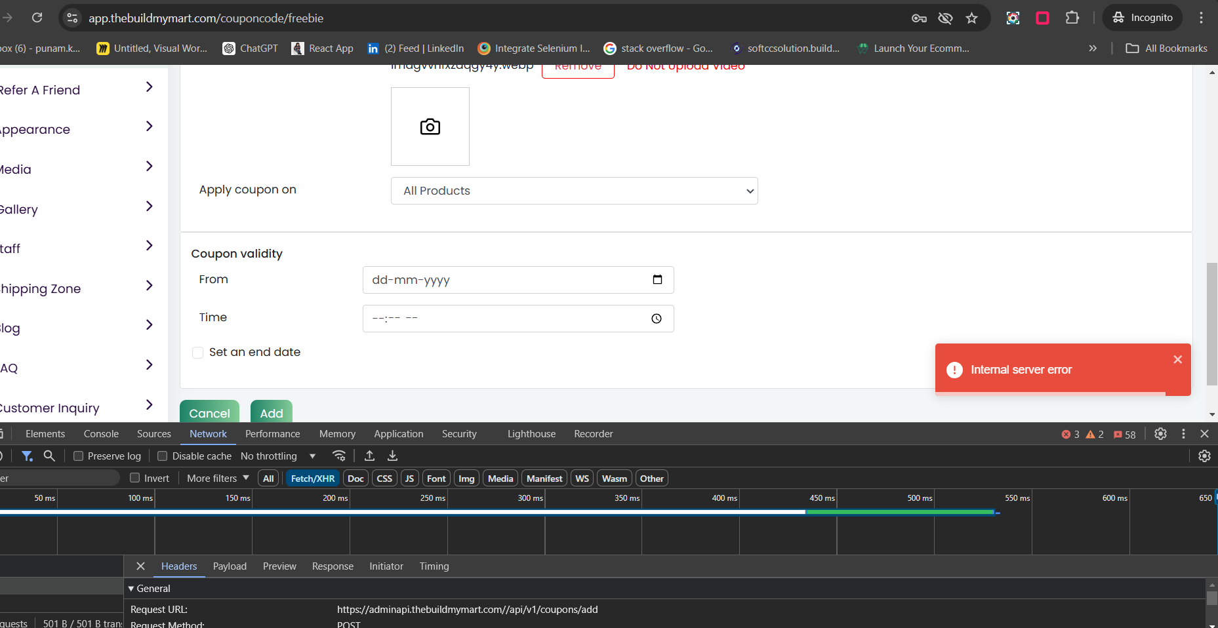The width and height of the screenshot is (1218, 628).
Task: Close the DevTools panel
Action: tap(1204, 434)
